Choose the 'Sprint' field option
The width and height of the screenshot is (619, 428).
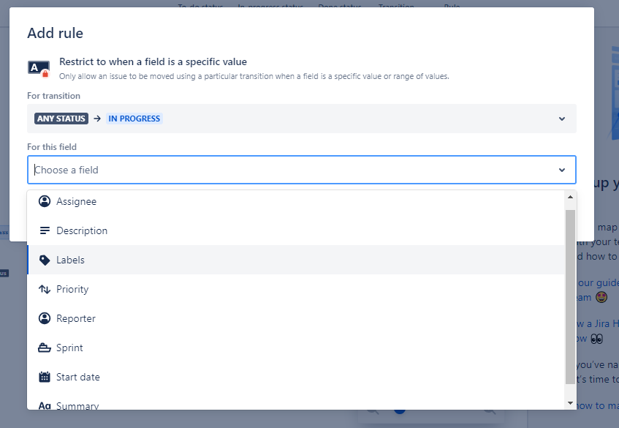(x=69, y=347)
